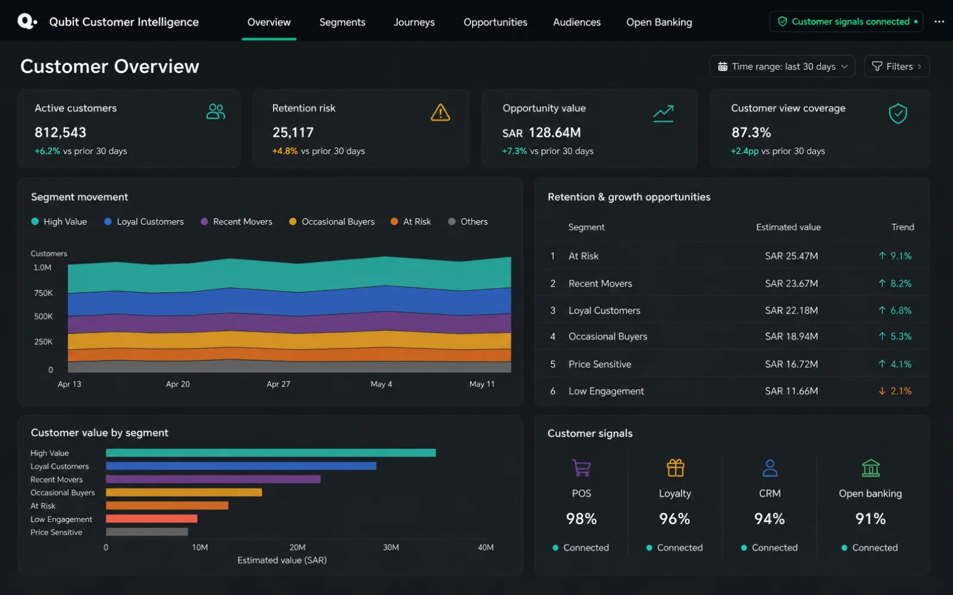Image resolution: width=953 pixels, height=595 pixels.
Task: Click Customer signals connected status button
Action: (846, 21)
